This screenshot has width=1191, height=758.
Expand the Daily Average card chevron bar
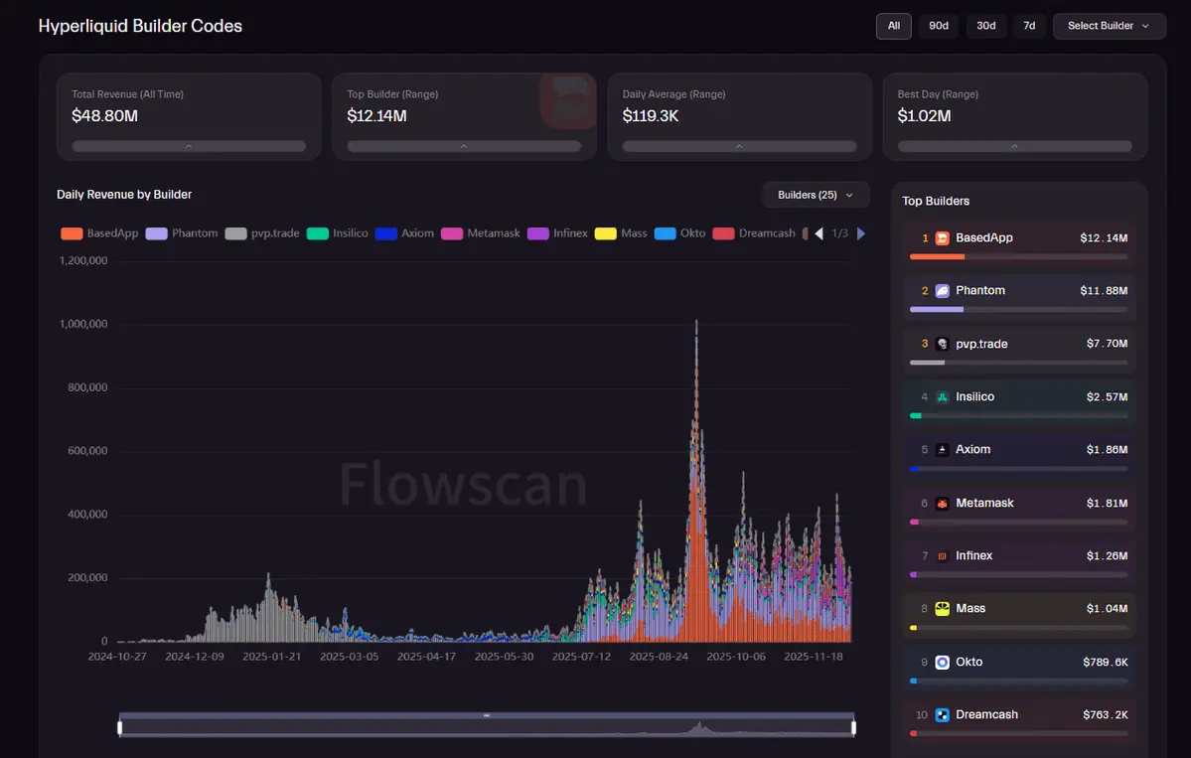(x=739, y=147)
